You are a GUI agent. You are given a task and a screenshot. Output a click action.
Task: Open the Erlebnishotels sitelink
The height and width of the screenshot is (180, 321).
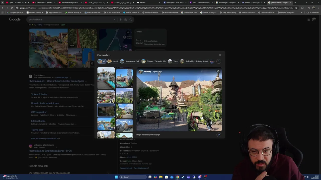[38, 121]
